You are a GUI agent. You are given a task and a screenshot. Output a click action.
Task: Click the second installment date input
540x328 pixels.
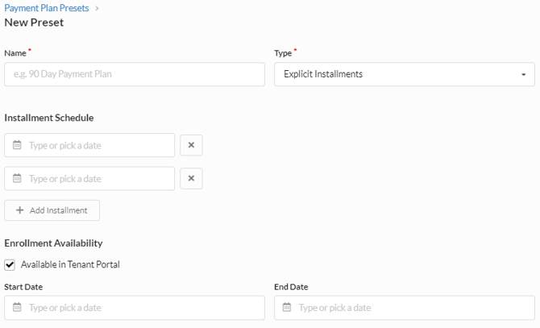[97, 179]
